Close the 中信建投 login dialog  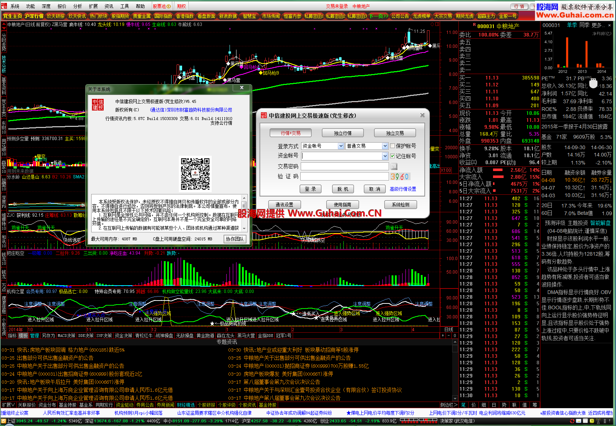(422, 115)
